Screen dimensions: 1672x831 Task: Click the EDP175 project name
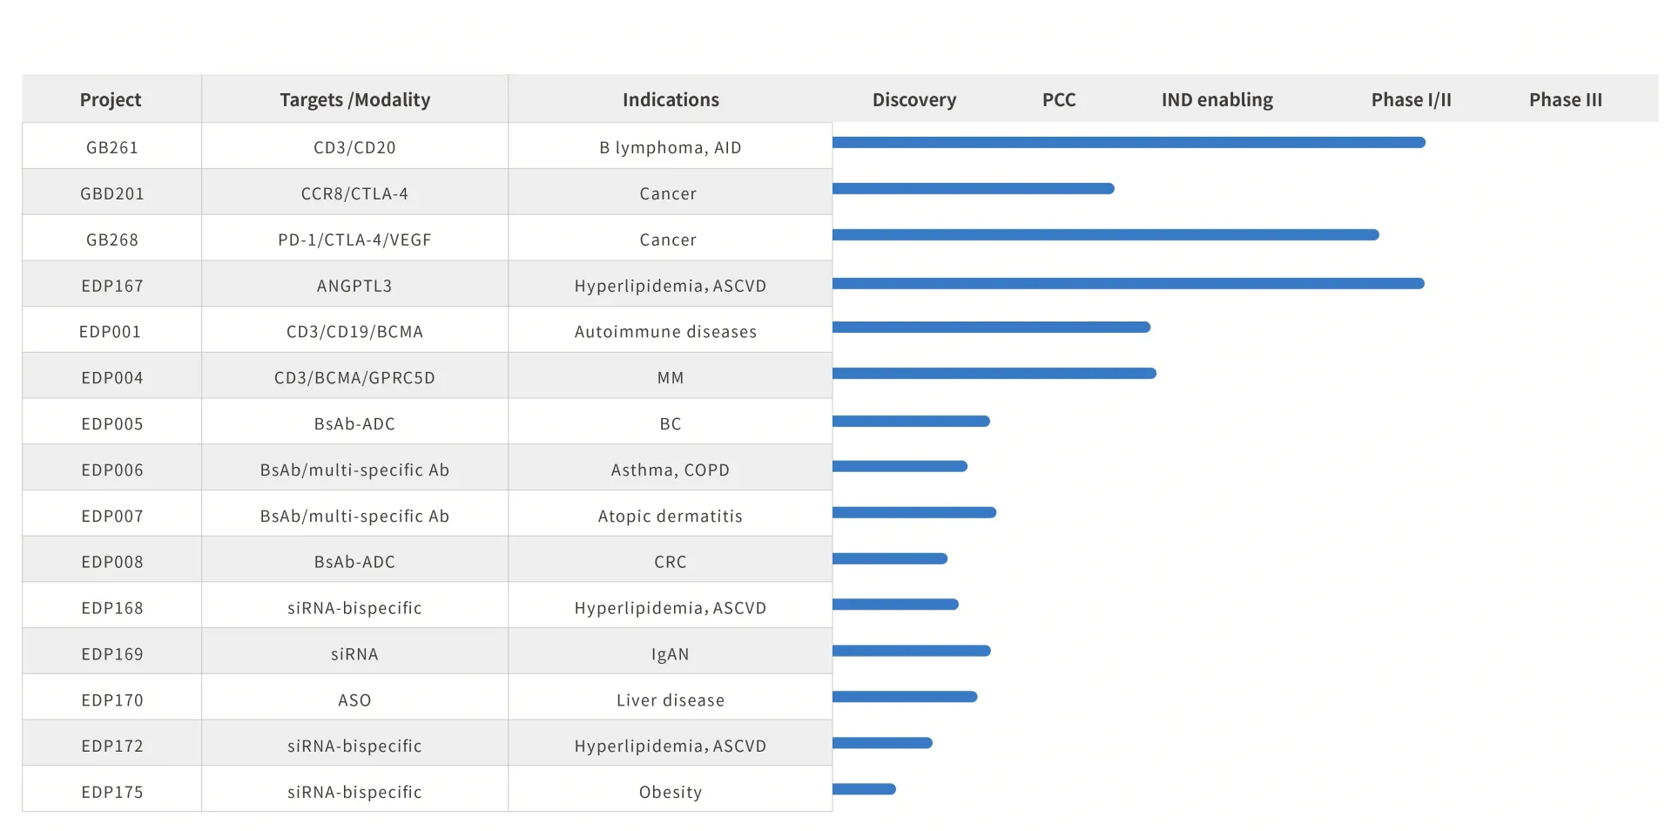111,792
